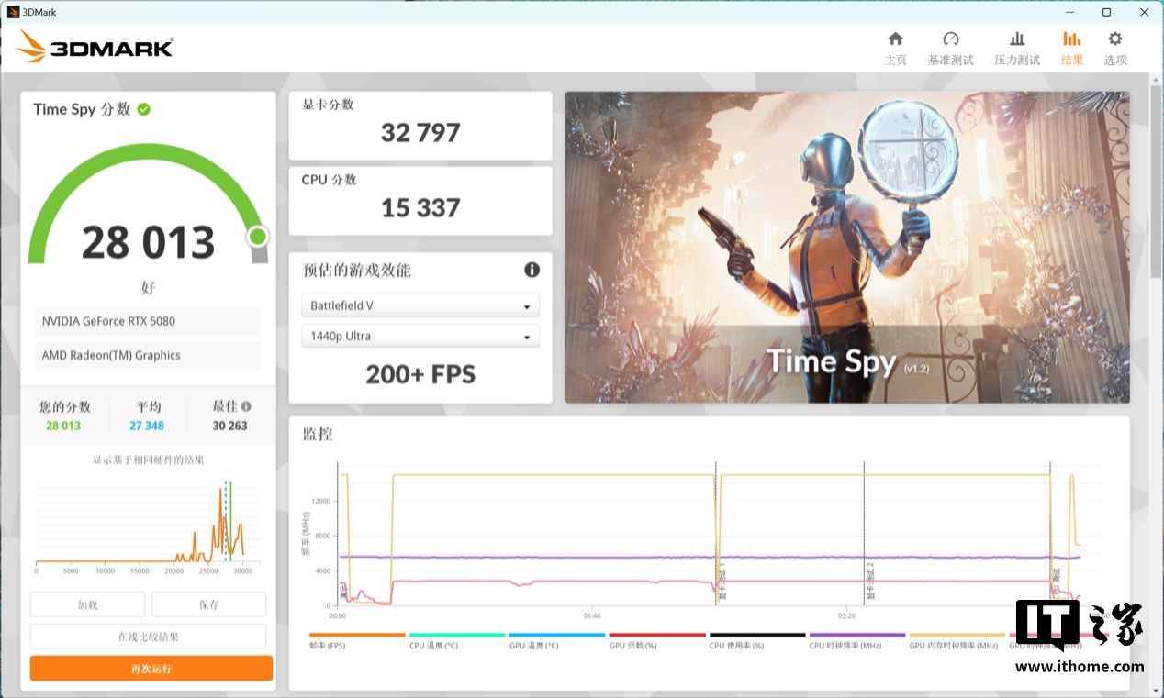This screenshot has height=698, width=1164.
Task: Click the vertical scrollbar on the right
Action: (1156, 183)
